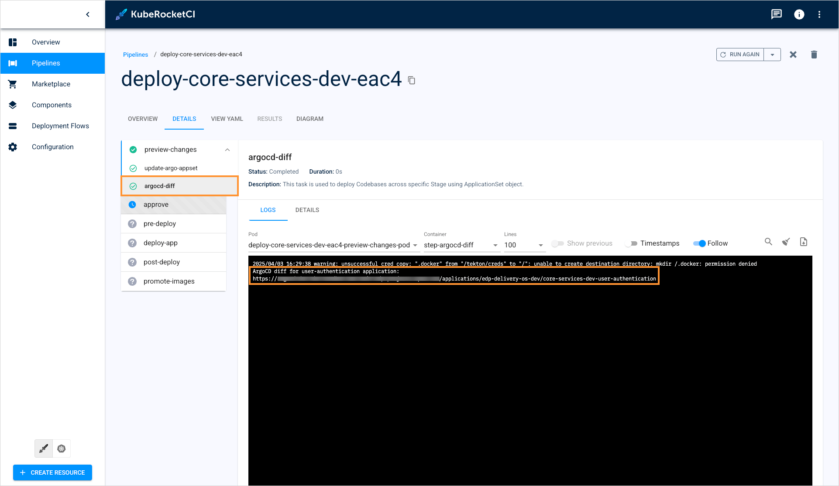Open the feedback chat icon in header

(x=776, y=14)
